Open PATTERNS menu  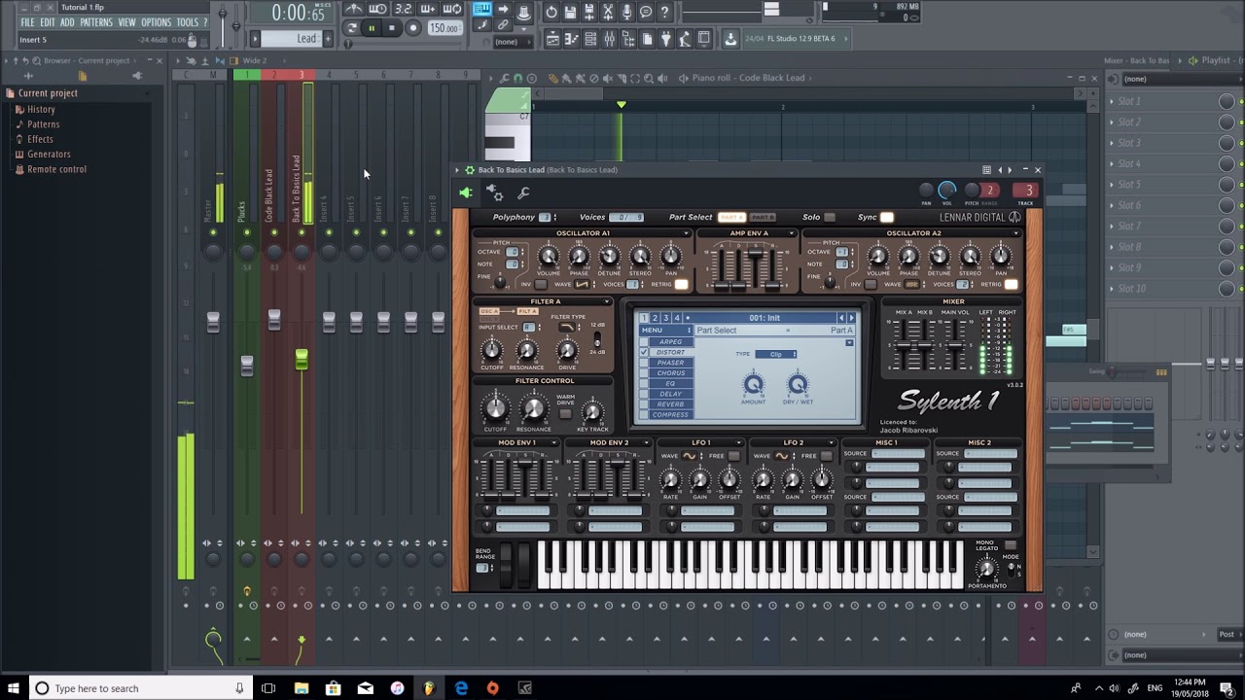click(96, 22)
